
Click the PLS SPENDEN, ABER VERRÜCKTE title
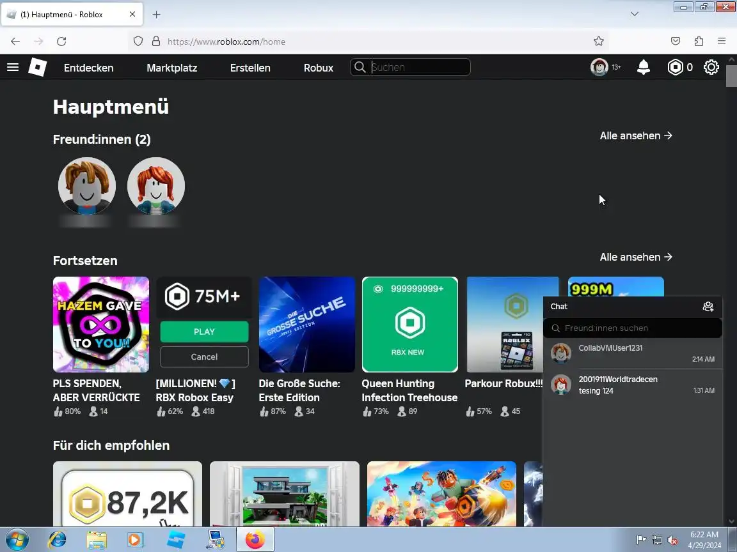pyautogui.click(x=97, y=390)
